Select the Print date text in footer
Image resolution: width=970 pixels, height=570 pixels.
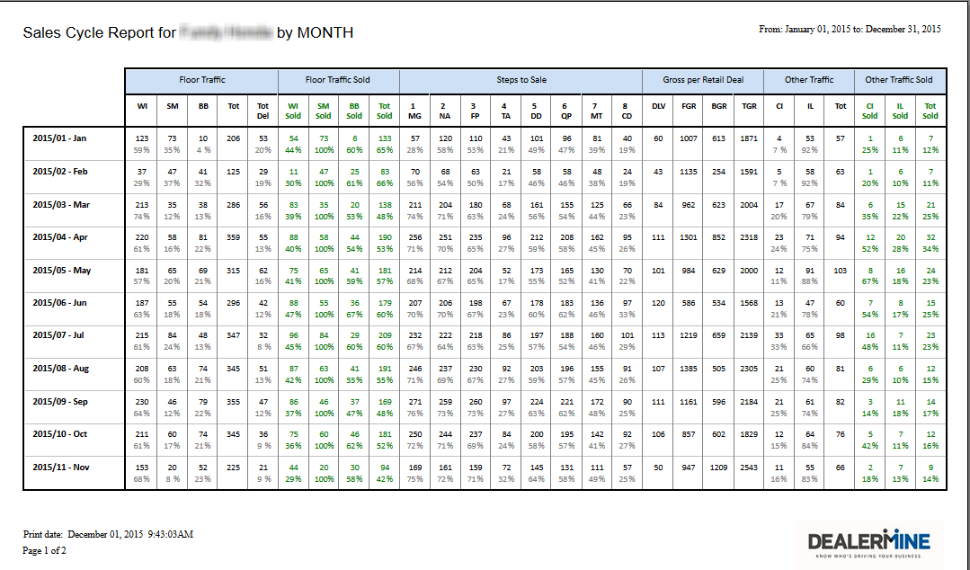(108, 534)
